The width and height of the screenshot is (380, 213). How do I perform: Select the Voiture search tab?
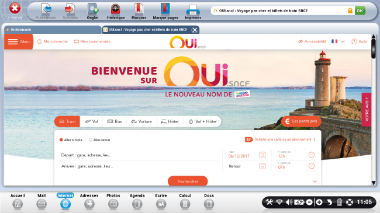tap(141, 121)
